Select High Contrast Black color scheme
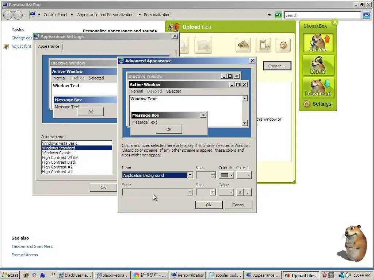This screenshot has height=280, width=374. (x=77, y=162)
